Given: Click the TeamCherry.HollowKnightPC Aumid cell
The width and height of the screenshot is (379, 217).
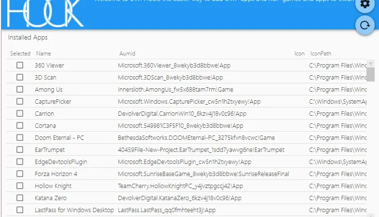Looking at the screenshot, I should coord(180,186).
